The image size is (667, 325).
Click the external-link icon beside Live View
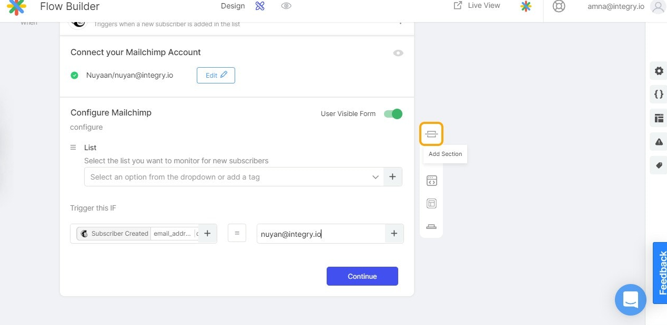click(x=458, y=5)
